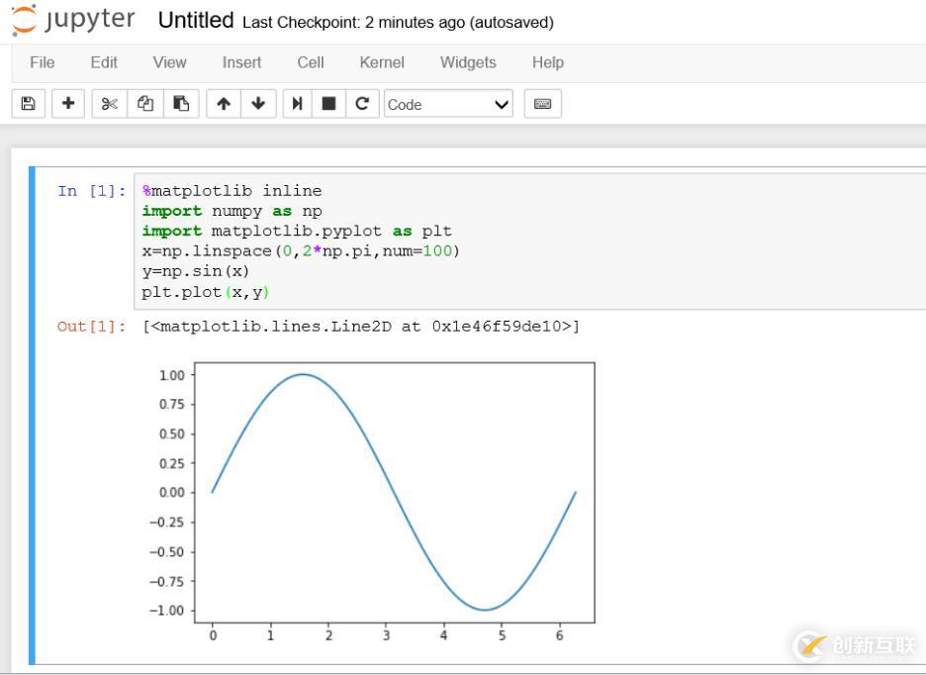
Task: Move selected cell up arrow
Action: pyautogui.click(x=224, y=104)
